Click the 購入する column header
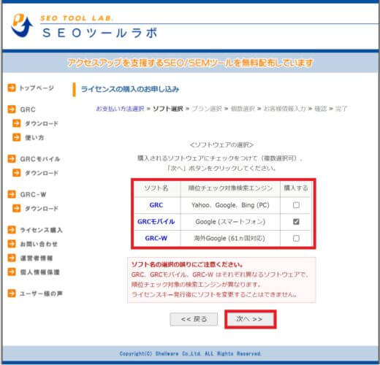380x365 pixels. point(296,188)
